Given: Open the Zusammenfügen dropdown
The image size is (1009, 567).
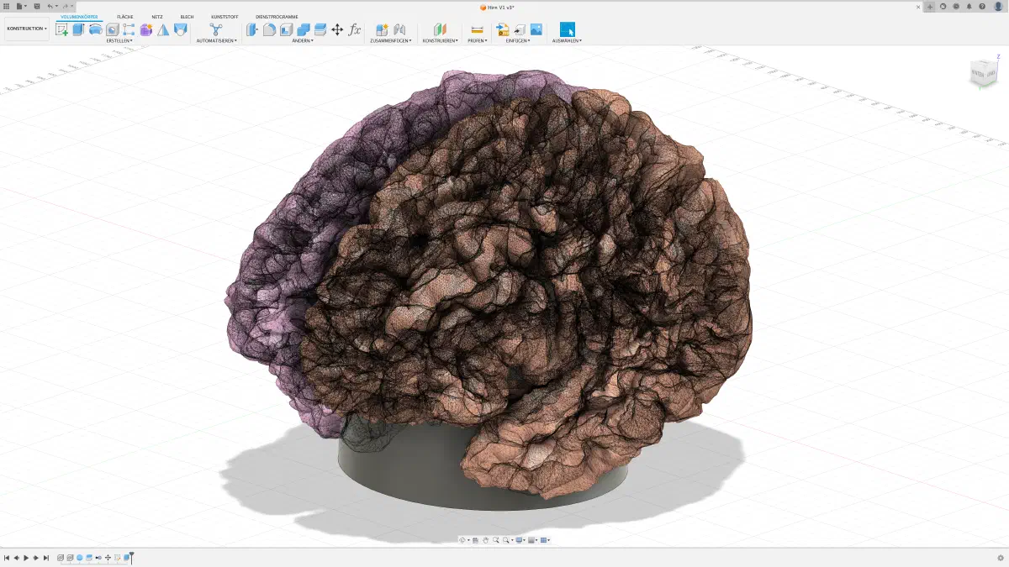Looking at the screenshot, I should (390, 40).
